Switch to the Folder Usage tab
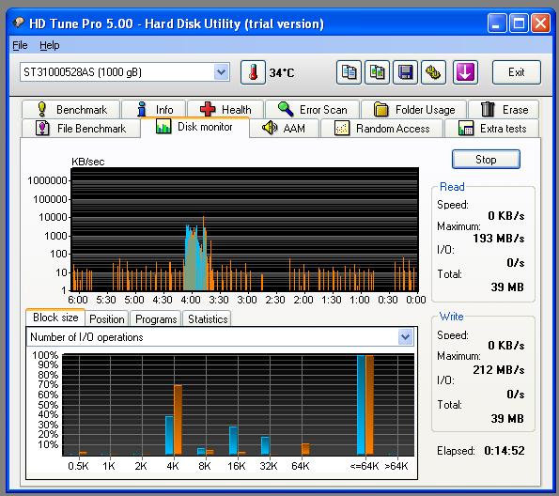The image size is (559, 496). pos(414,109)
